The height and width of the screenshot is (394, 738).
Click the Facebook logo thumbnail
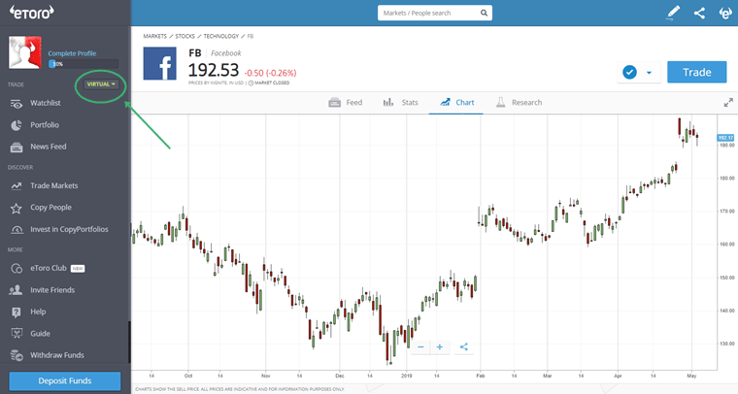[x=160, y=63]
